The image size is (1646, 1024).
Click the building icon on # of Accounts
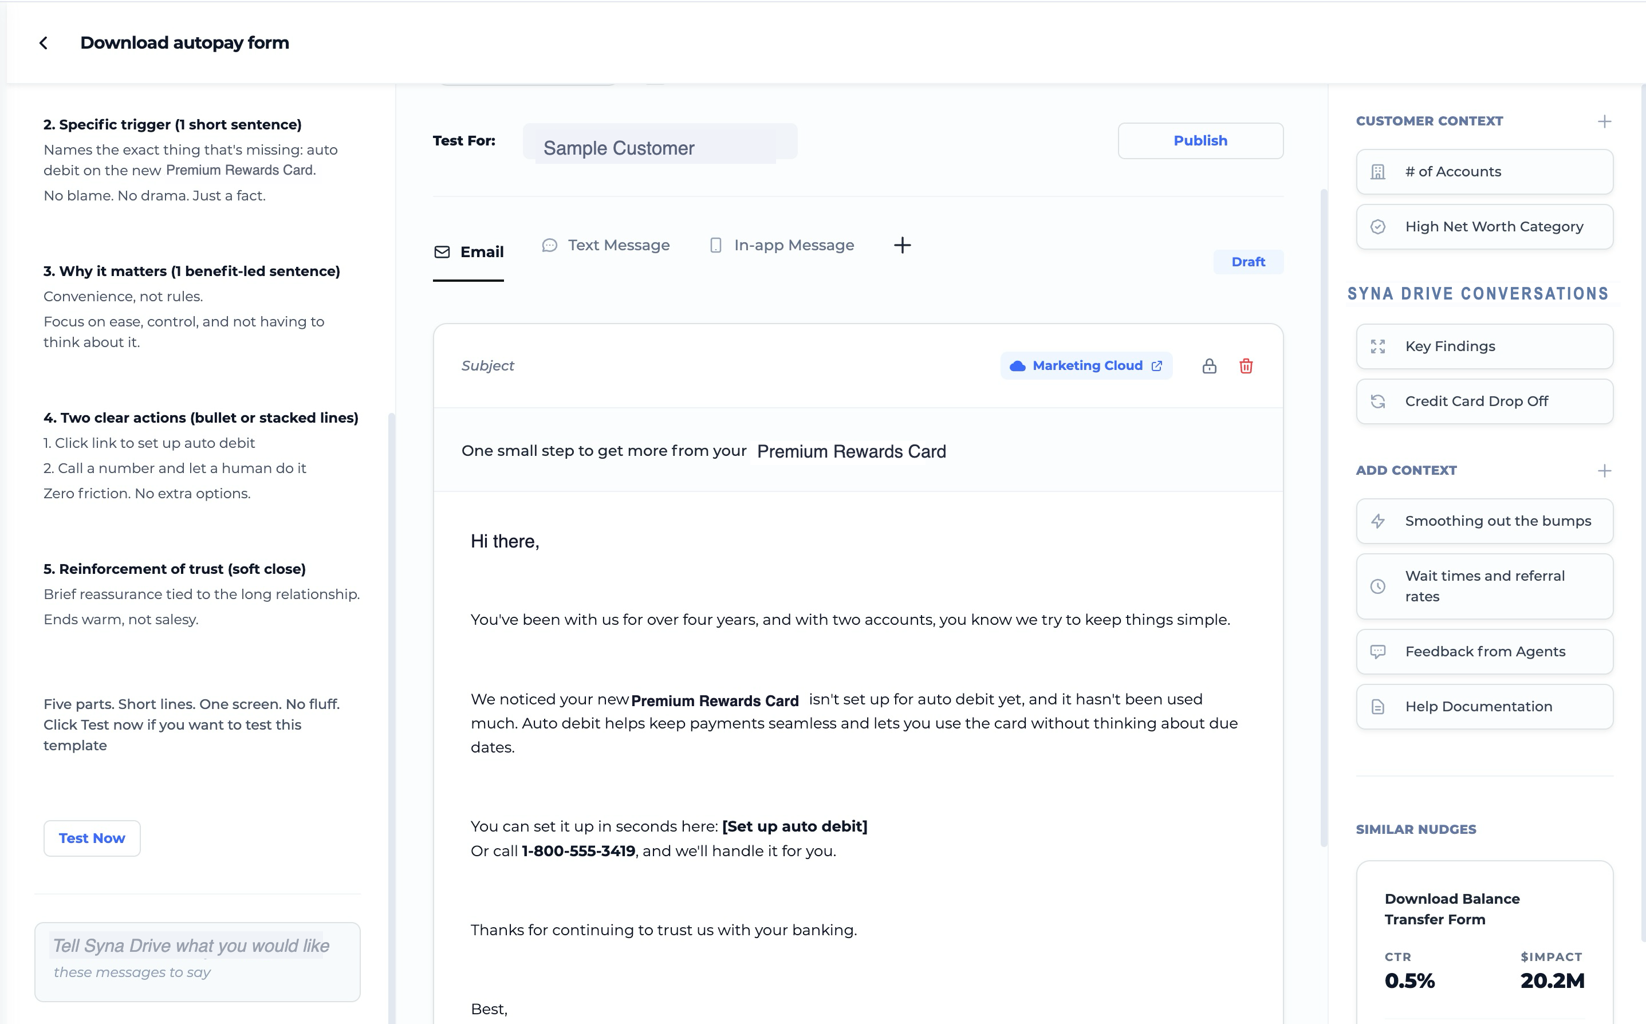tap(1378, 172)
